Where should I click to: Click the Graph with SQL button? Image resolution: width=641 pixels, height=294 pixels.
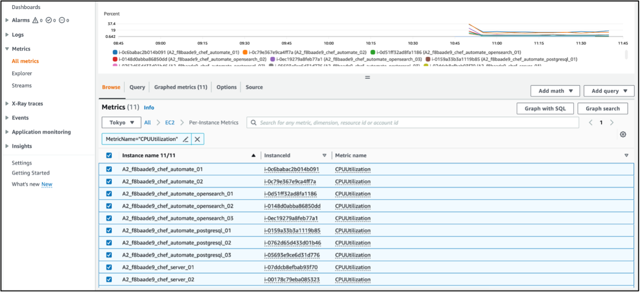pos(545,108)
